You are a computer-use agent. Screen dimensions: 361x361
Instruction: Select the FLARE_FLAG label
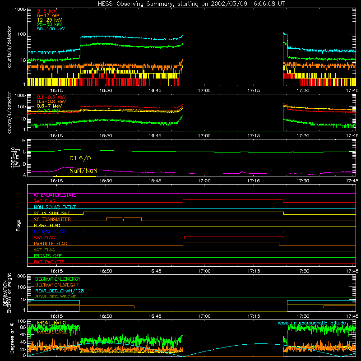47,225
